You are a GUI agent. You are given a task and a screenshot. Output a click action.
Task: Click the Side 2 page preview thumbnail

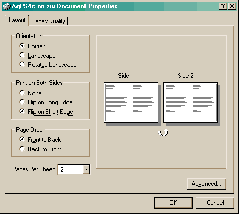coord(191,102)
